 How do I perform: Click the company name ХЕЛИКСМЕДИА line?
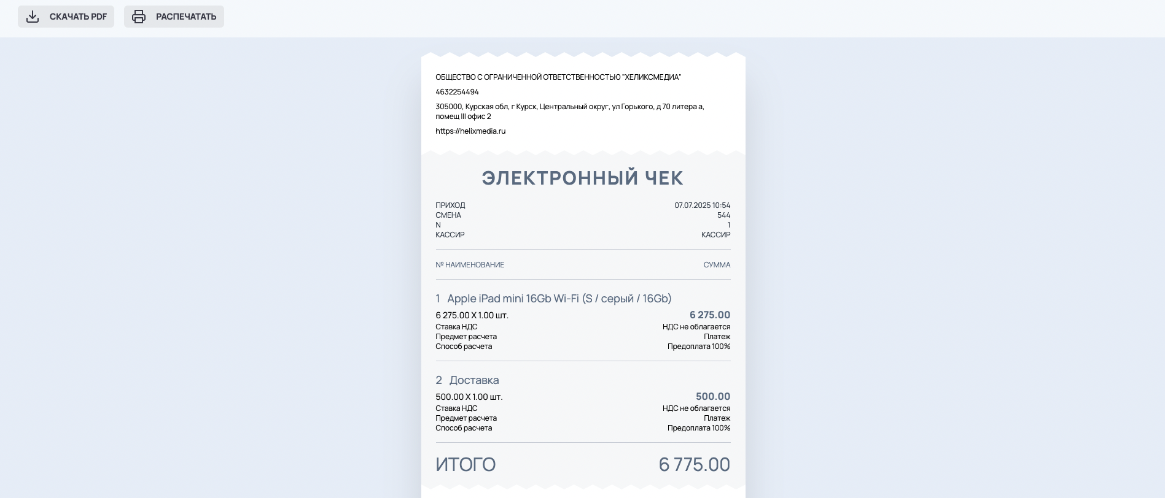tap(558, 77)
